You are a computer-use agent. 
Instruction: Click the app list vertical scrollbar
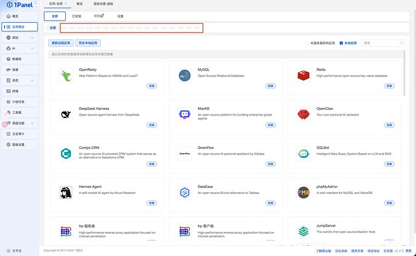(x=405, y=73)
